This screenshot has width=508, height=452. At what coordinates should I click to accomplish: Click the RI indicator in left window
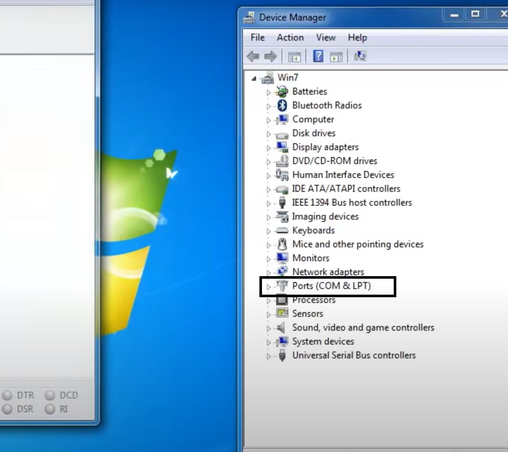pos(50,409)
